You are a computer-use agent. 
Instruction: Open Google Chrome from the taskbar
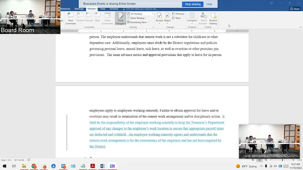pyautogui.click(x=34, y=166)
